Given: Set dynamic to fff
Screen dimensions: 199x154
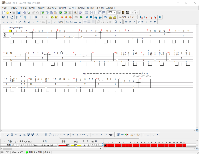Looking at the screenshot, I should 155,22.
